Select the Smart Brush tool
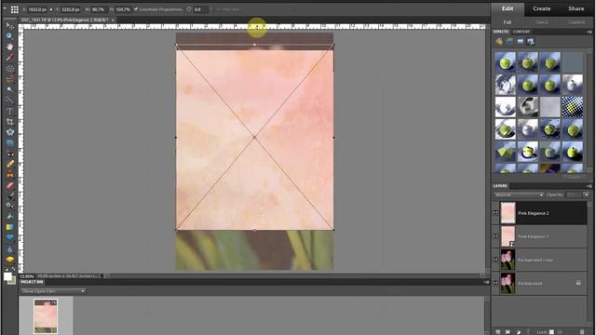 click(x=9, y=206)
